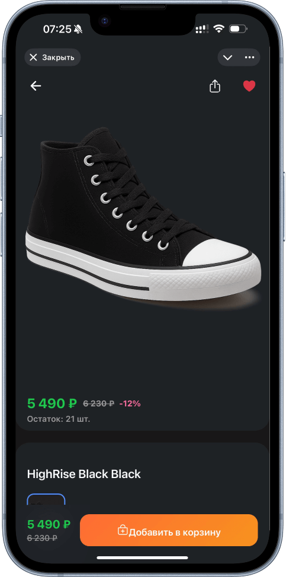Tap the basket icon on orange button
This screenshot has width=286, height=577.
click(x=123, y=530)
